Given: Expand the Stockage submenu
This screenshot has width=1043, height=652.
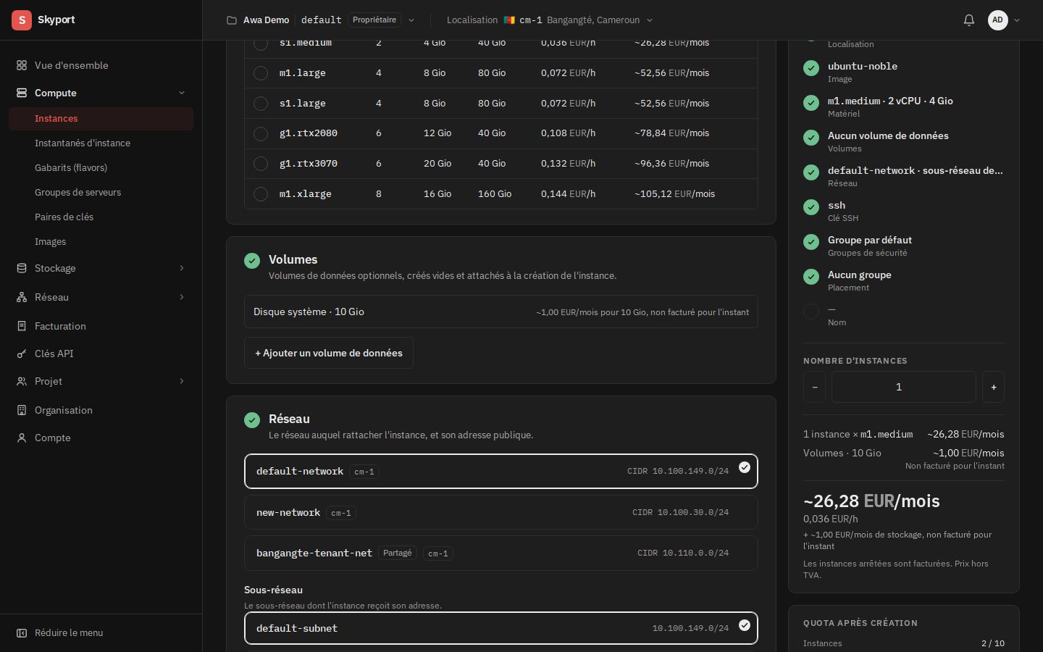Looking at the screenshot, I should pos(182,268).
